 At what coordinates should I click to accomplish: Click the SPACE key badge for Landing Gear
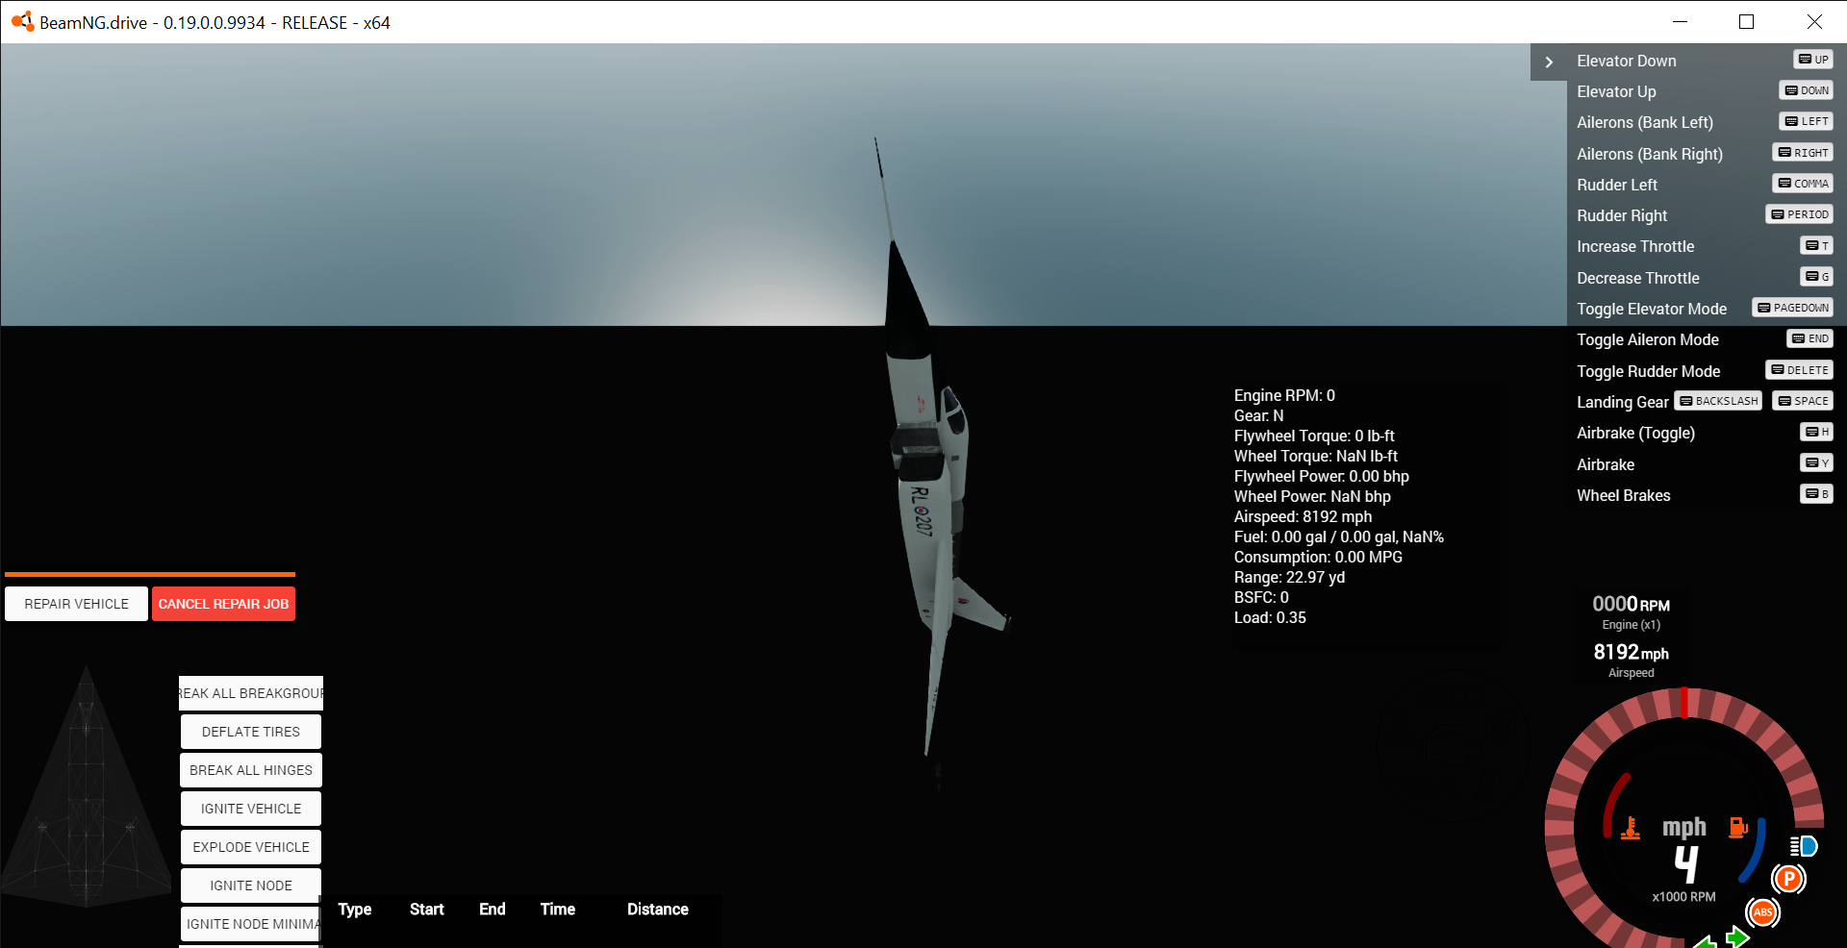1803,401
